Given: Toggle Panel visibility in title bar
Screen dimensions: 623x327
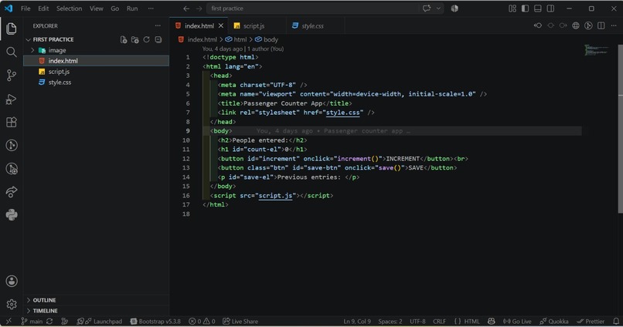Looking at the screenshot, I should [537, 8].
